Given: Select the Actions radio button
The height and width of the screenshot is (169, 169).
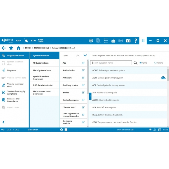Looking at the screenshot, I should point(155,63).
